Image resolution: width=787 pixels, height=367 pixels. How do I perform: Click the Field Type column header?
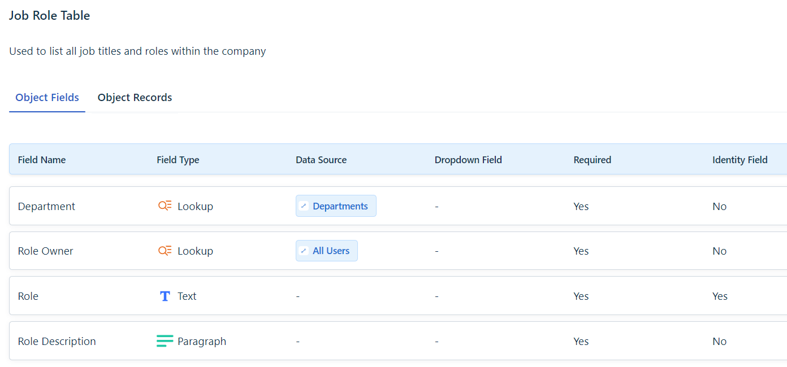[178, 160]
